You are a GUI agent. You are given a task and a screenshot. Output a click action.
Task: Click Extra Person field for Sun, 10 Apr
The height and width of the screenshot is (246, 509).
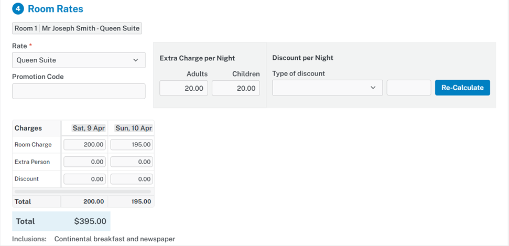[132, 162]
